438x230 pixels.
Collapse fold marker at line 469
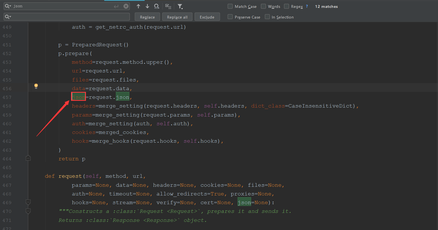pyautogui.click(x=28, y=202)
